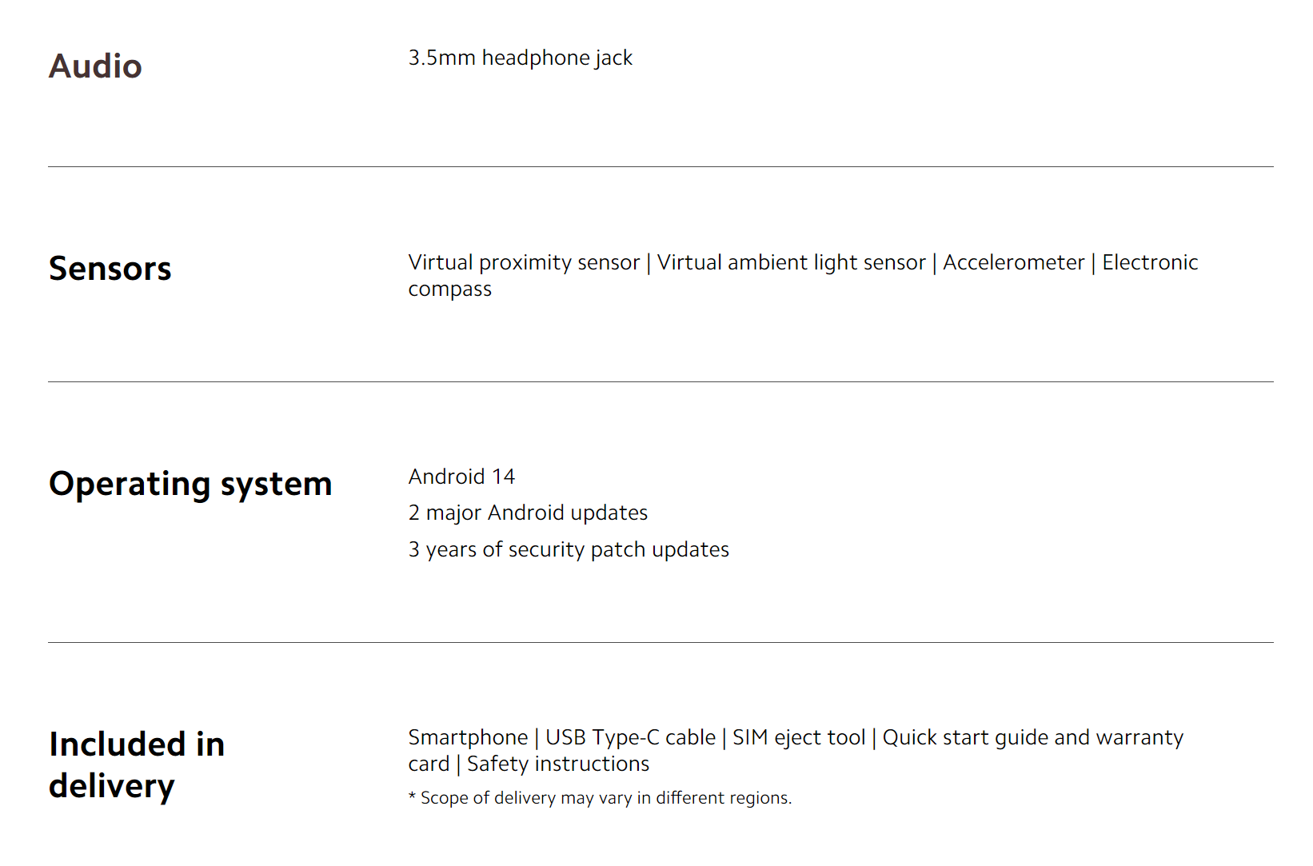The width and height of the screenshot is (1313, 866).
Task: Click the Electronic text in Sensors row
Action: click(x=1150, y=262)
